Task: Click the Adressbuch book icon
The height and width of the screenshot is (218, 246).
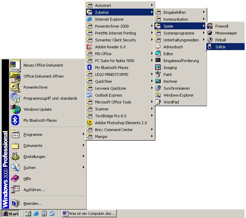Action: (x=158, y=47)
